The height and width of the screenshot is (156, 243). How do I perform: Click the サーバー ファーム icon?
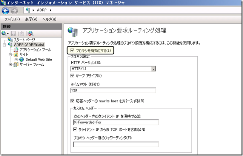[16, 64]
